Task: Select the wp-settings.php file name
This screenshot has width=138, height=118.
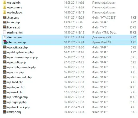Action: point(18,97)
